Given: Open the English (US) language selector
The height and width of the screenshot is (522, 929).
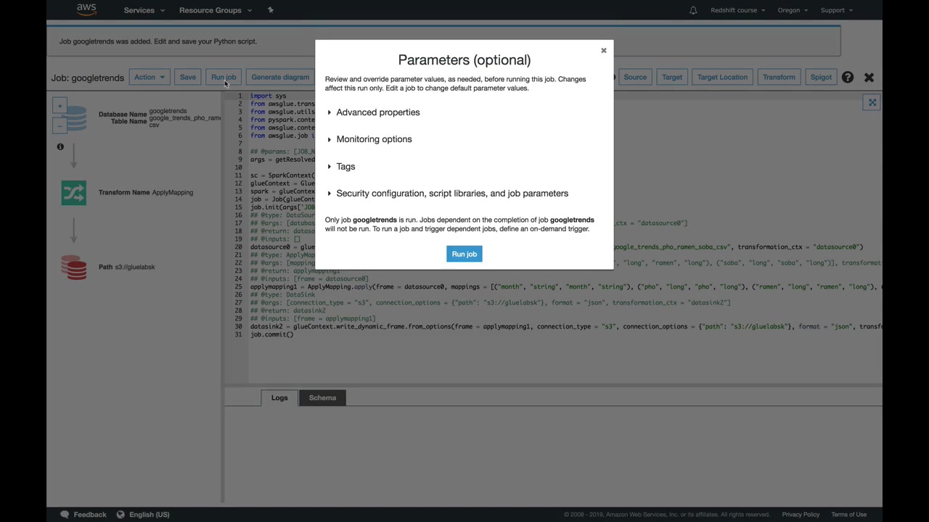Looking at the screenshot, I should (150, 515).
